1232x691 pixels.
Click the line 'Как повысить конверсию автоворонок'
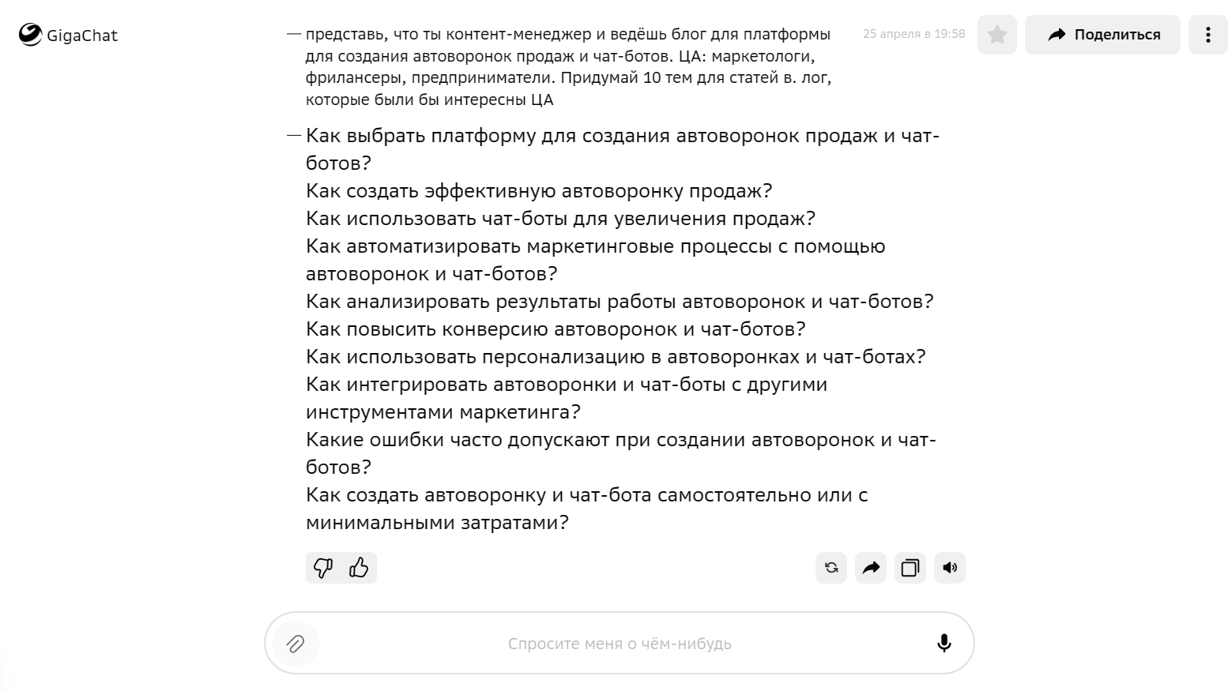point(556,329)
